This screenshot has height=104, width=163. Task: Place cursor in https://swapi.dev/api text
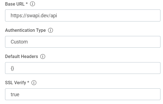(34, 16)
